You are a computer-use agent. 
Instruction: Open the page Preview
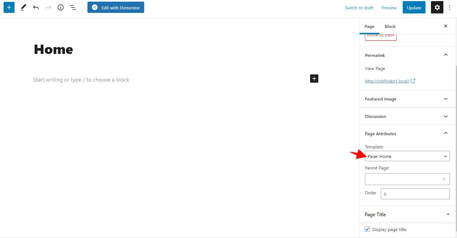click(389, 8)
